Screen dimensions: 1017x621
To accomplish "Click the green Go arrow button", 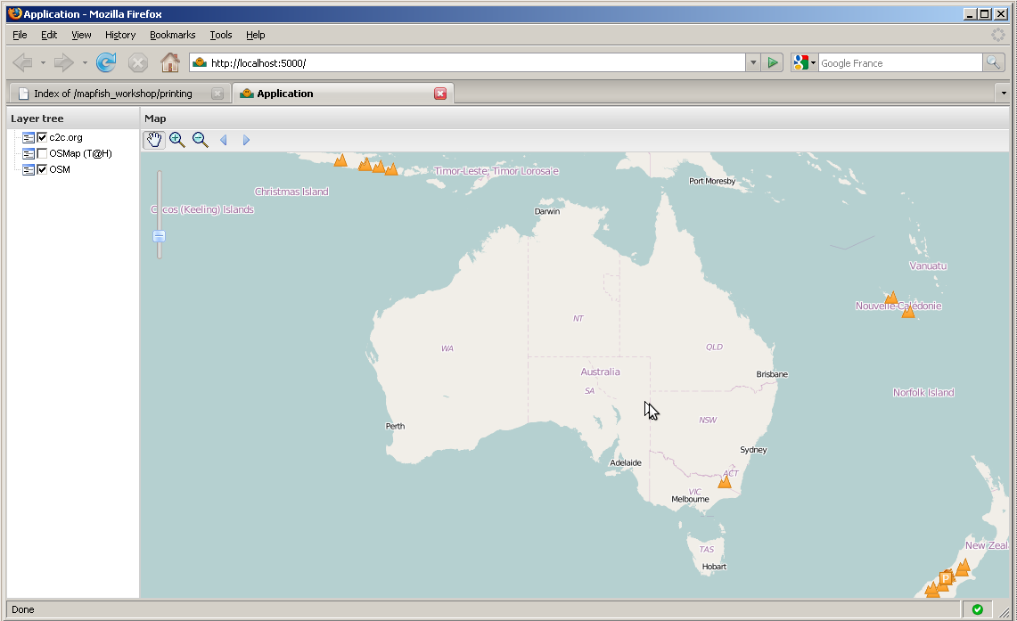I will point(773,63).
